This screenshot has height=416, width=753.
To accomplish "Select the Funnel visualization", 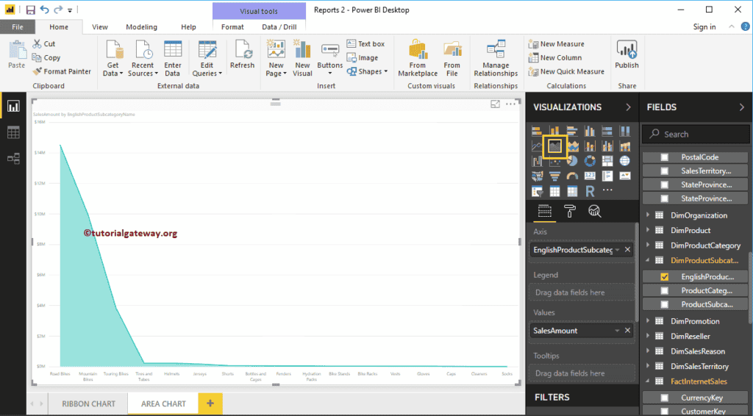I will (554, 176).
